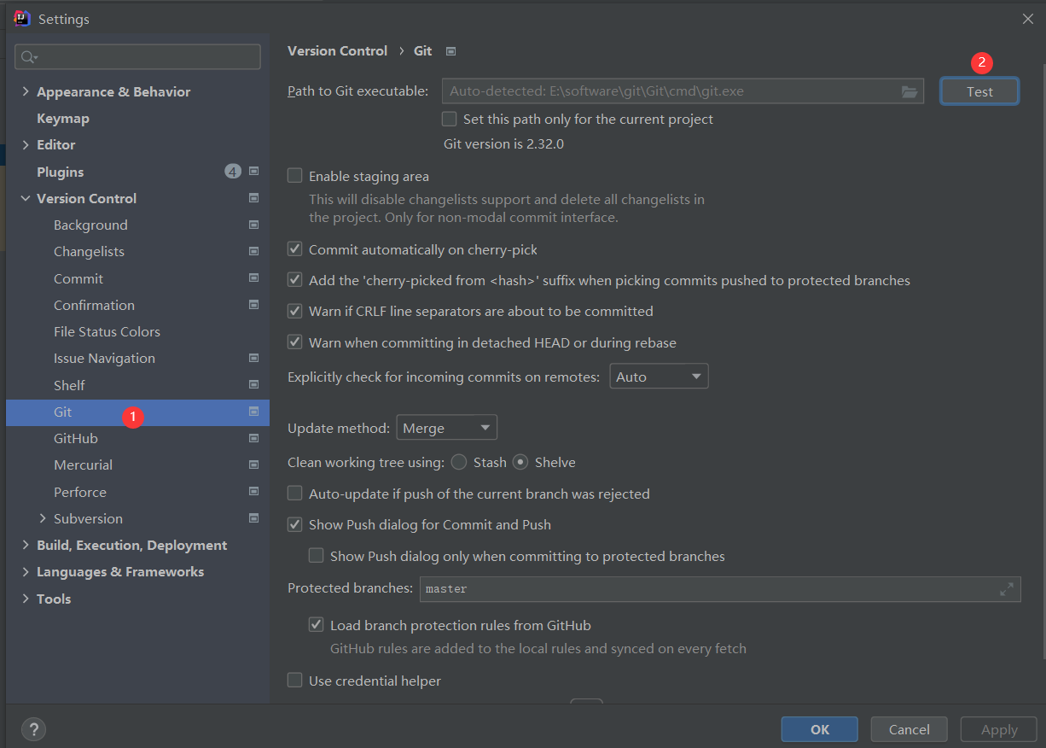Click the project settings icon on Confirmation row

point(253,304)
